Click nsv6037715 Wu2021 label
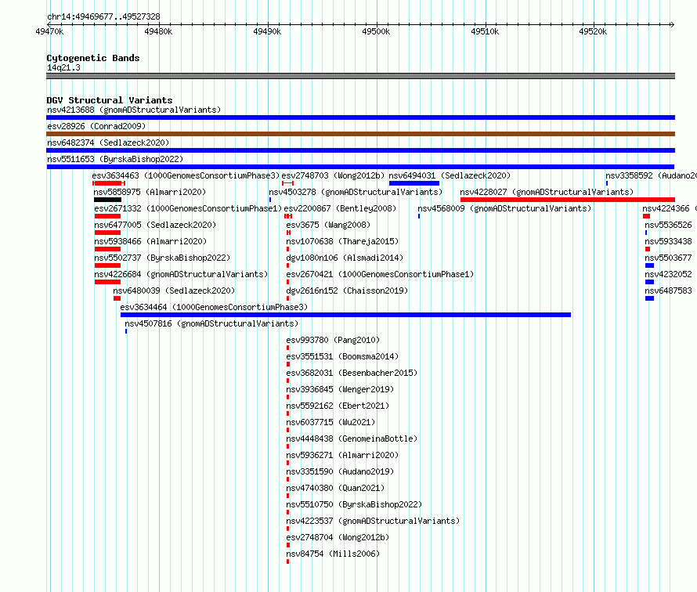The width and height of the screenshot is (697, 592). pos(330,422)
